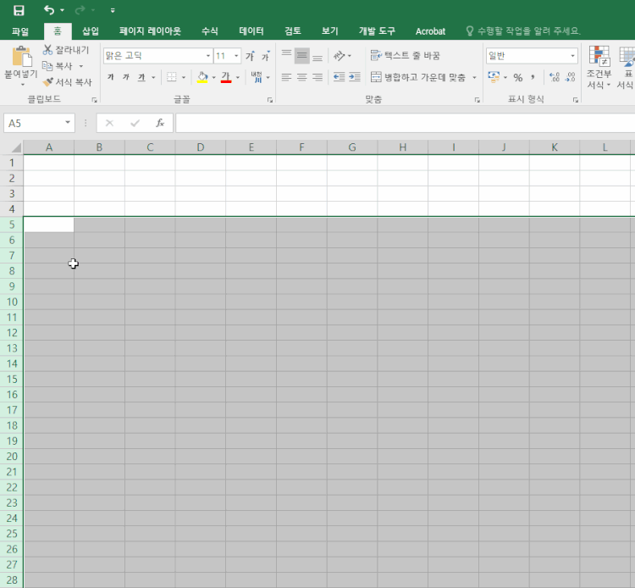The width and height of the screenshot is (635, 588).
Task: Open 조건부 서식 conditional formatting
Action: [x=599, y=68]
